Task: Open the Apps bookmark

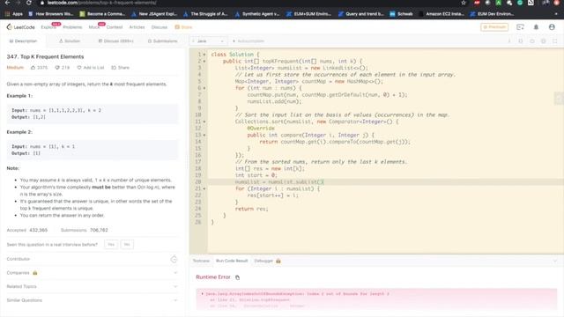Action: (x=14, y=14)
